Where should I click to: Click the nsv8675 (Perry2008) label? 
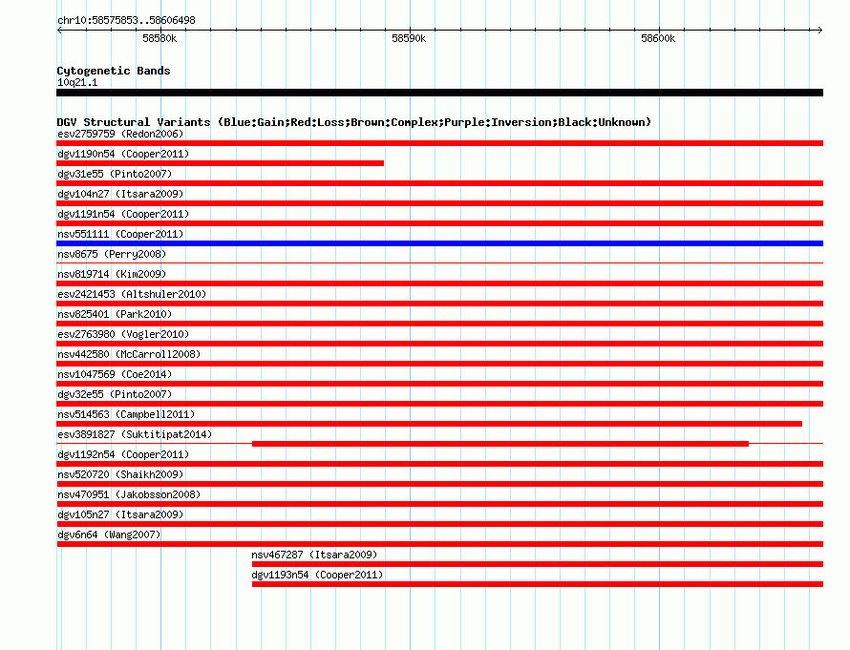[112, 254]
